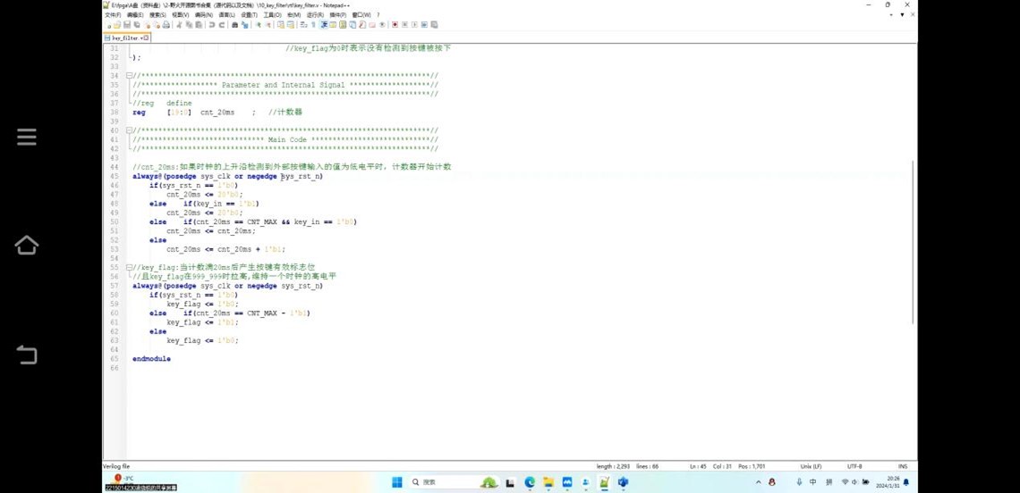Toggle show all characters toolbar button
This screenshot has height=493, width=1020.
click(x=312, y=25)
